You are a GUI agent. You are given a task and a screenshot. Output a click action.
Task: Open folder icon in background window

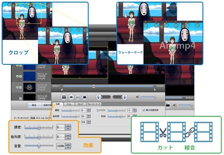click(168, 105)
